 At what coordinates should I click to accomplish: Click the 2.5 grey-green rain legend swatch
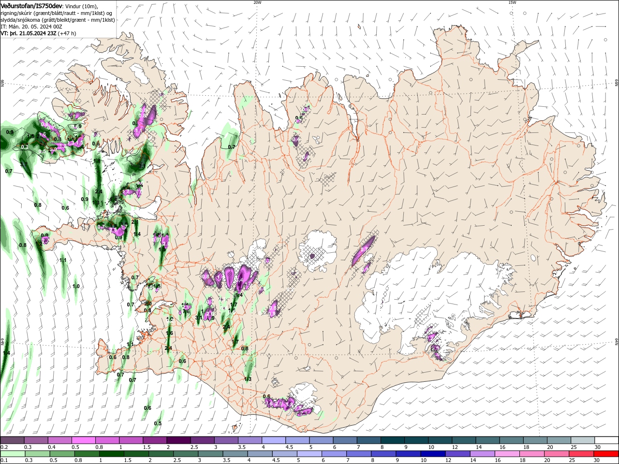(x=186, y=454)
